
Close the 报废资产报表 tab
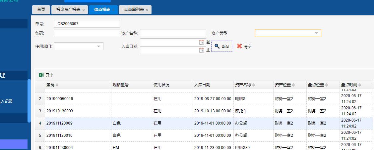coord(84,10)
